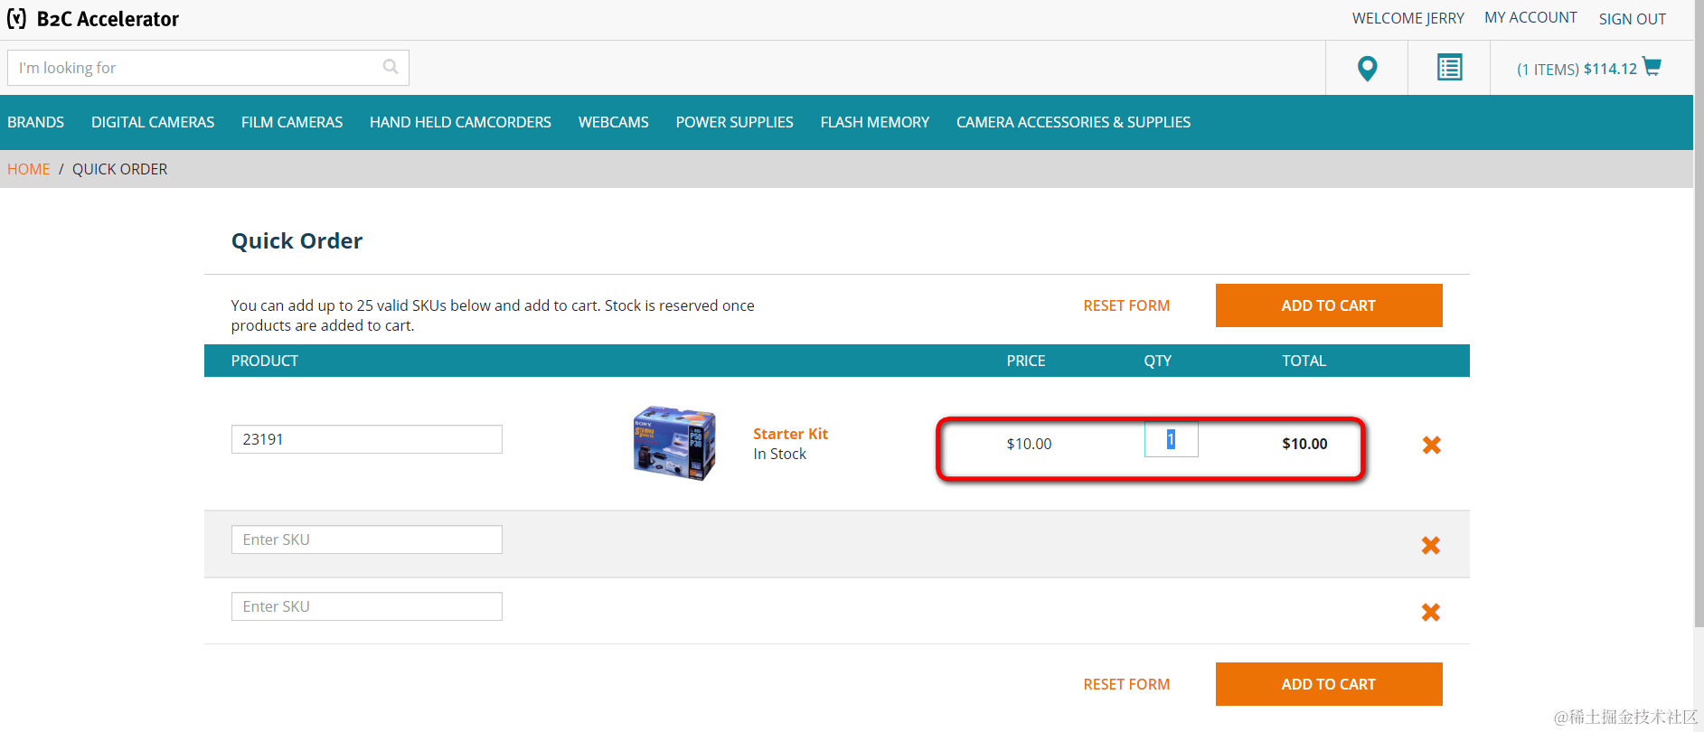The image size is (1704, 732).
Task: Click the B2C Accelerator logo
Action: [93, 19]
